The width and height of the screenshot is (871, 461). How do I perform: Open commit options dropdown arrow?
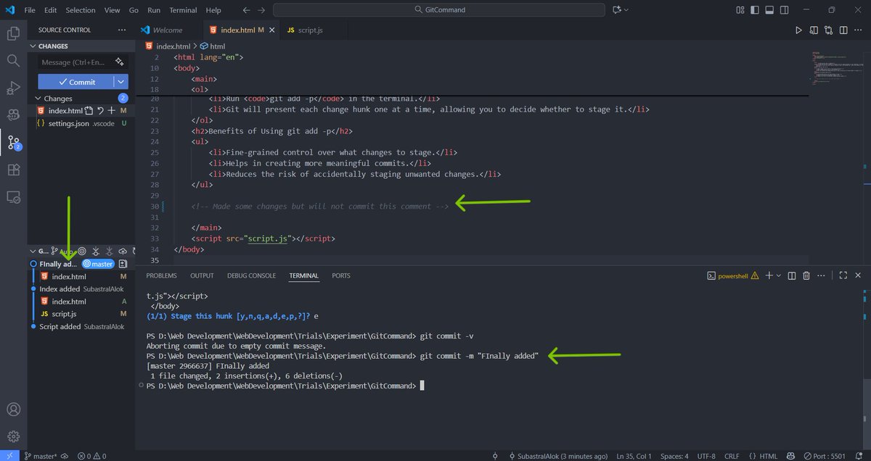tap(122, 82)
